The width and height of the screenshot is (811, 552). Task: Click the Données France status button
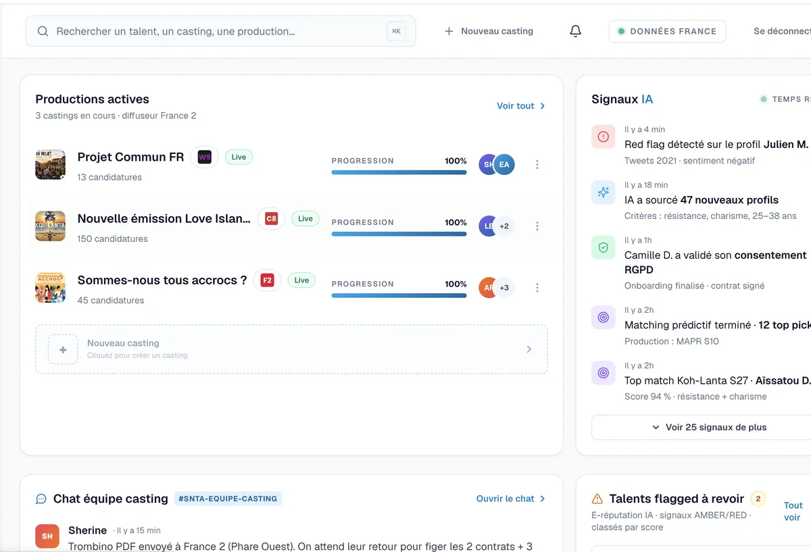(667, 31)
